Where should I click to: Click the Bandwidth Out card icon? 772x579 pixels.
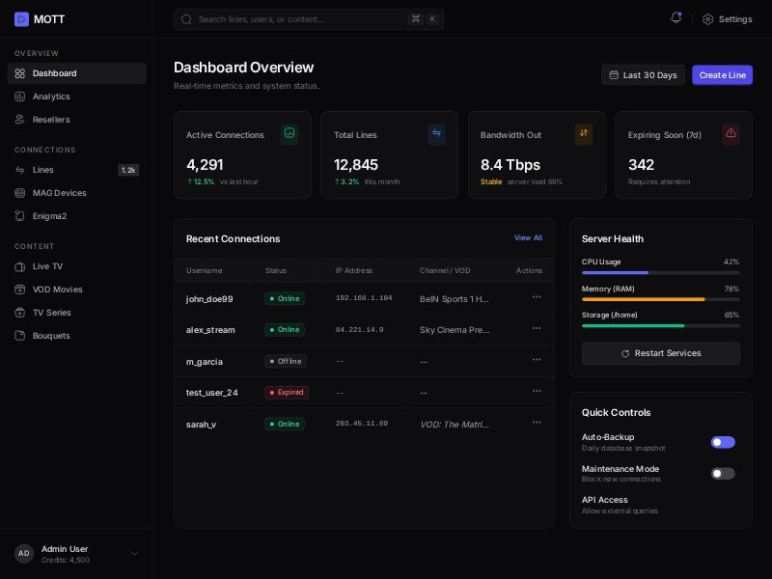point(584,134)
